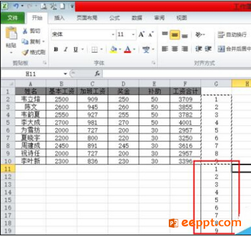This screenshot has width=251, height=236.
Task: Select cell F2 containing 3709
Action: tap(185, 99)
